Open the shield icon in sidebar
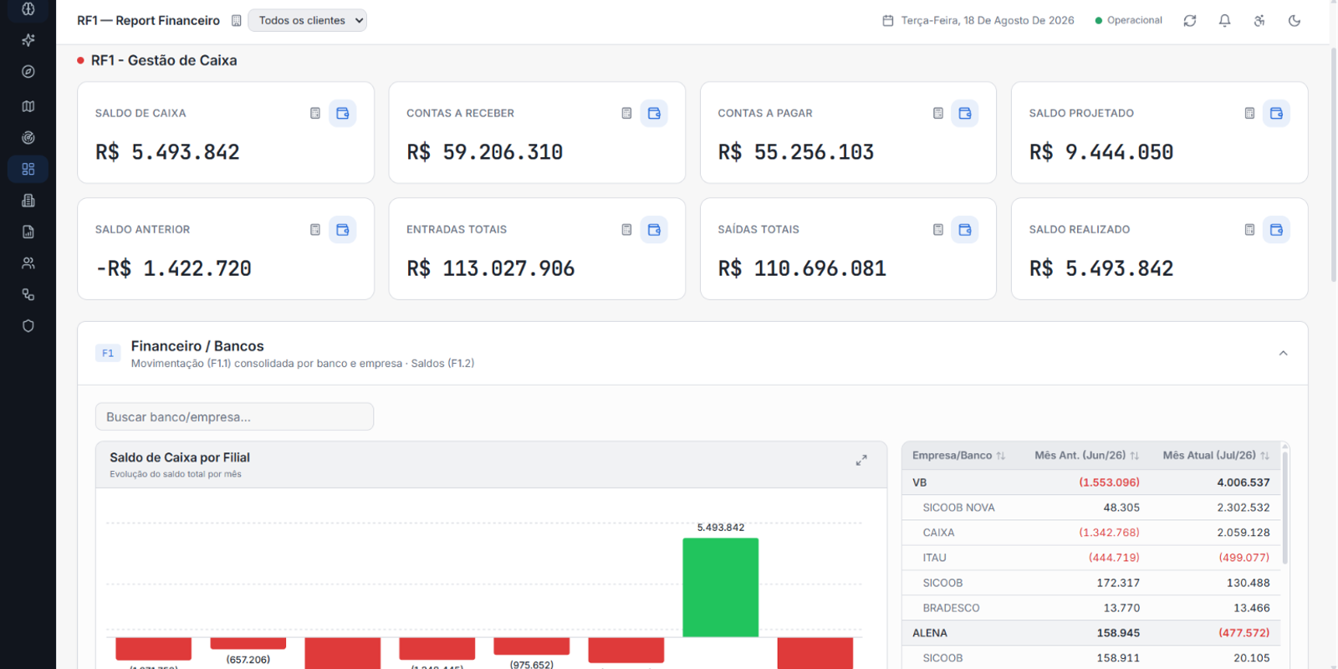This screenshot has height=669, width=1338. (x=28, y=326)
